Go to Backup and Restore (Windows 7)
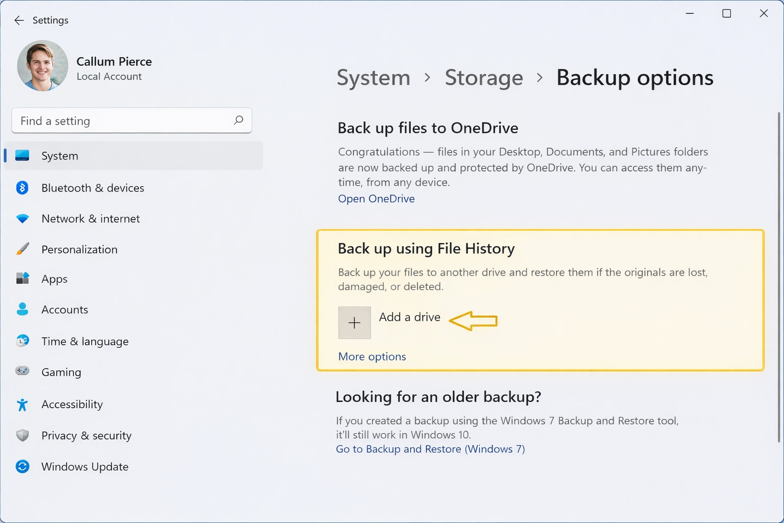Image resolution: width=784 pixels, height=523 pixels. pyautogui.click(x=430, y=449)
